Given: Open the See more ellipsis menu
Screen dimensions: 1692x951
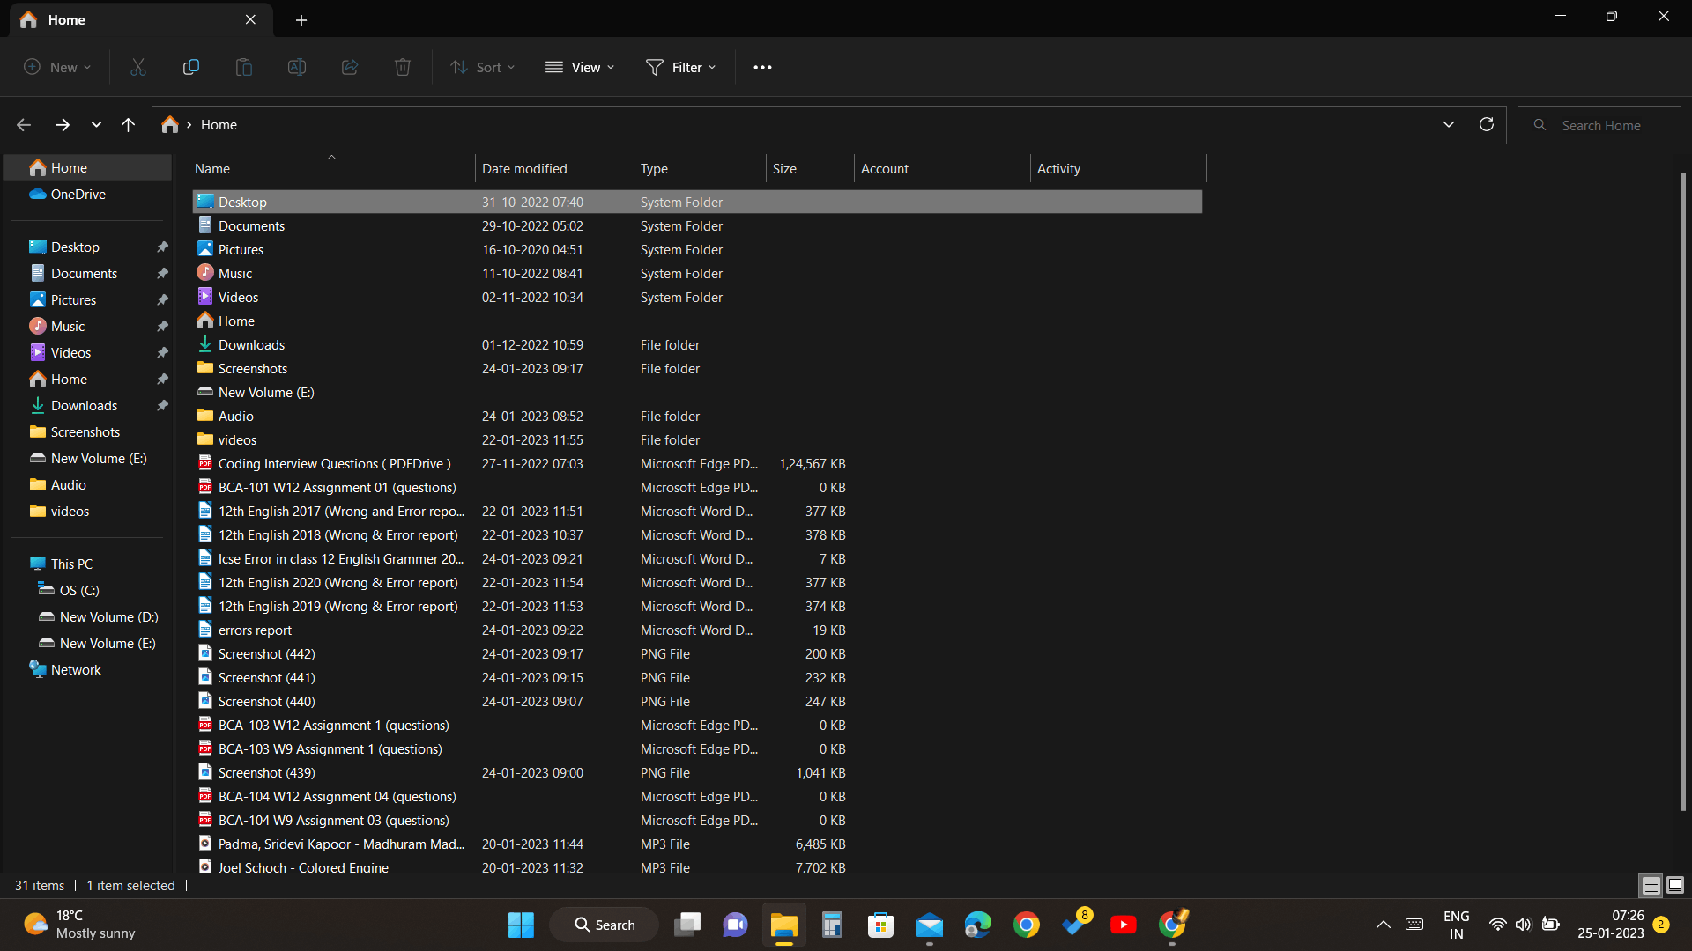Looking at the screenshot, I should click(762, 67).
